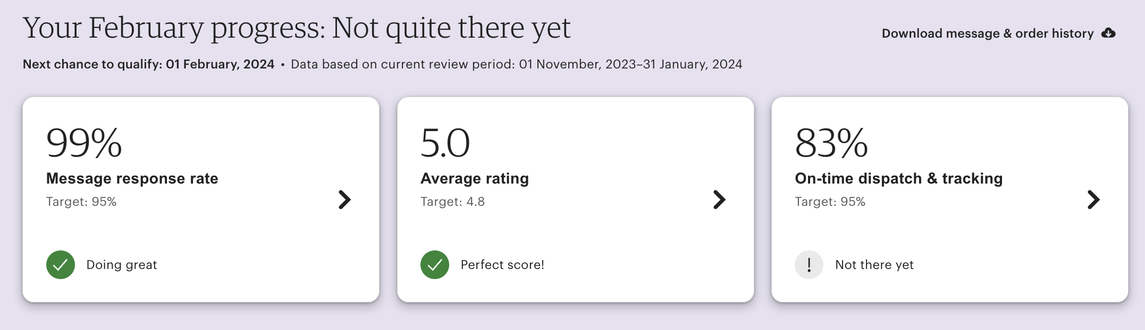
Task: Click the exclamation icon beside Not there yet
Action: (809, 265)
